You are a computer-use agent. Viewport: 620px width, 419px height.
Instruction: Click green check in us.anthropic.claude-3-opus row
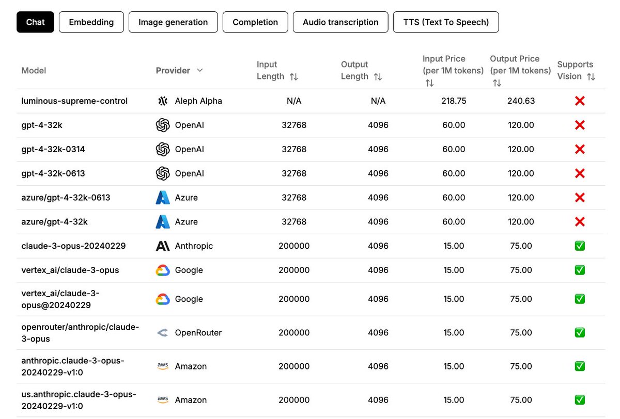coord(580,400)
